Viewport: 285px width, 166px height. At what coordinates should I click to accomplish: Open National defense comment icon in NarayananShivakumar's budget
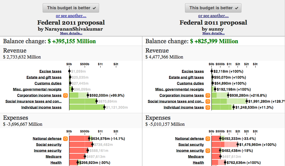tap(65, 139)
